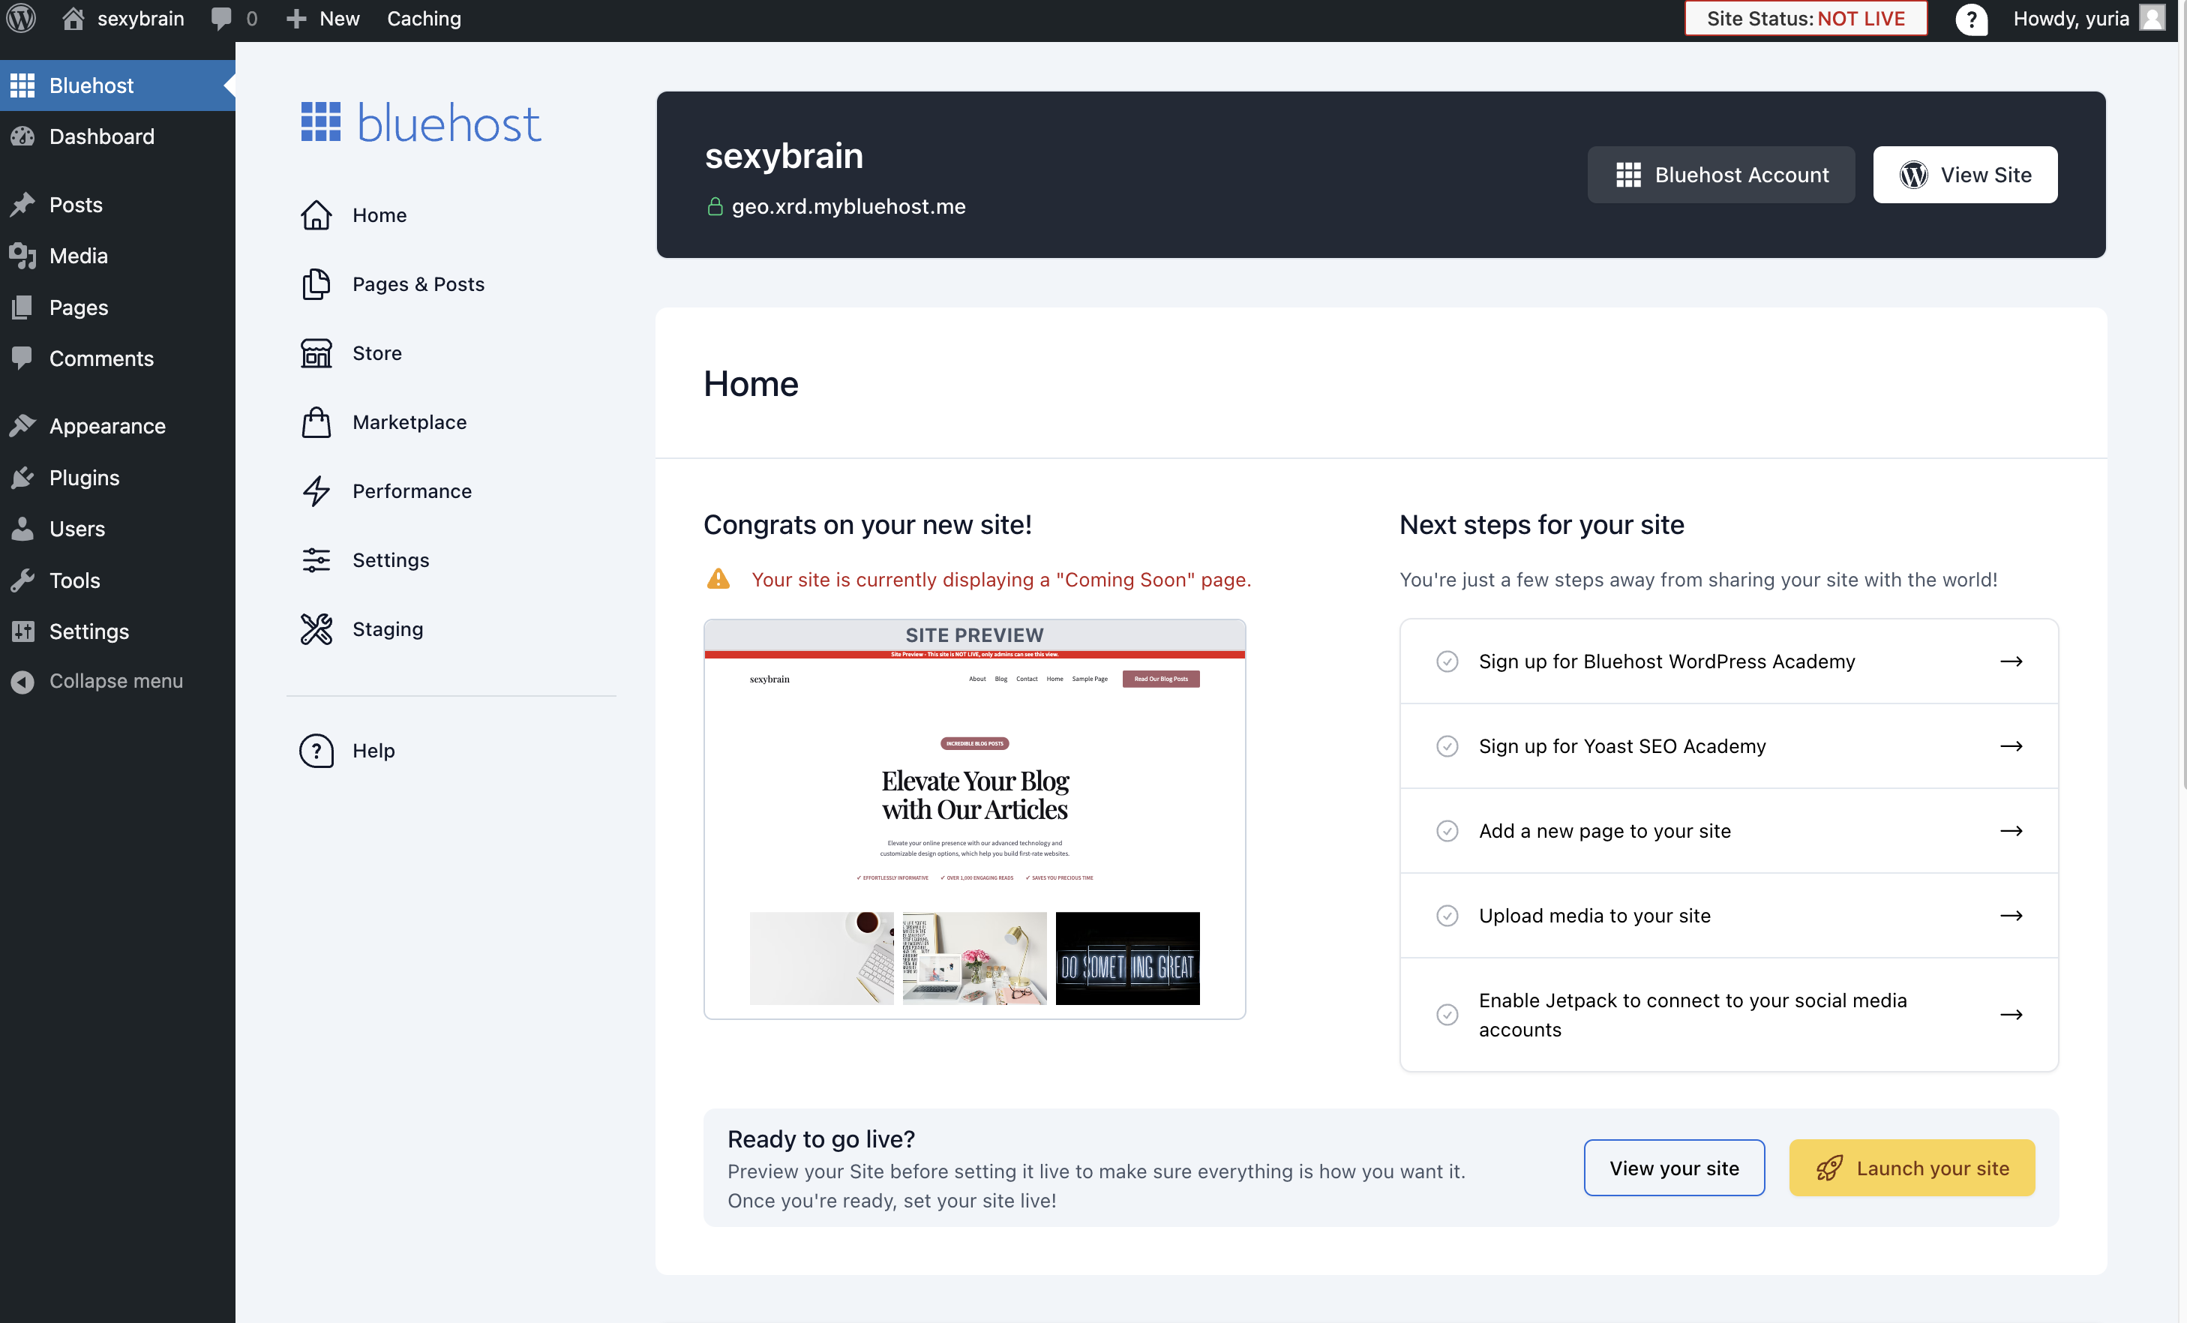The image size is (2187, 1323).
Task: Click arrow for Upload media to your site
Action: pyautogui.click(x=2011, y=916)
